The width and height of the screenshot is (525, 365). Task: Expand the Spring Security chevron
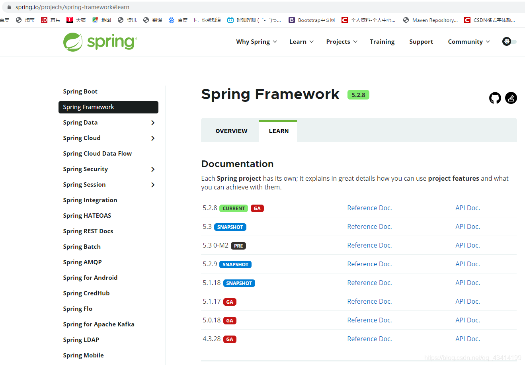153,169
